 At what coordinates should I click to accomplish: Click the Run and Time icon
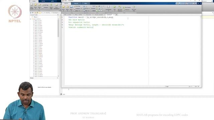[x=134, y=7]
